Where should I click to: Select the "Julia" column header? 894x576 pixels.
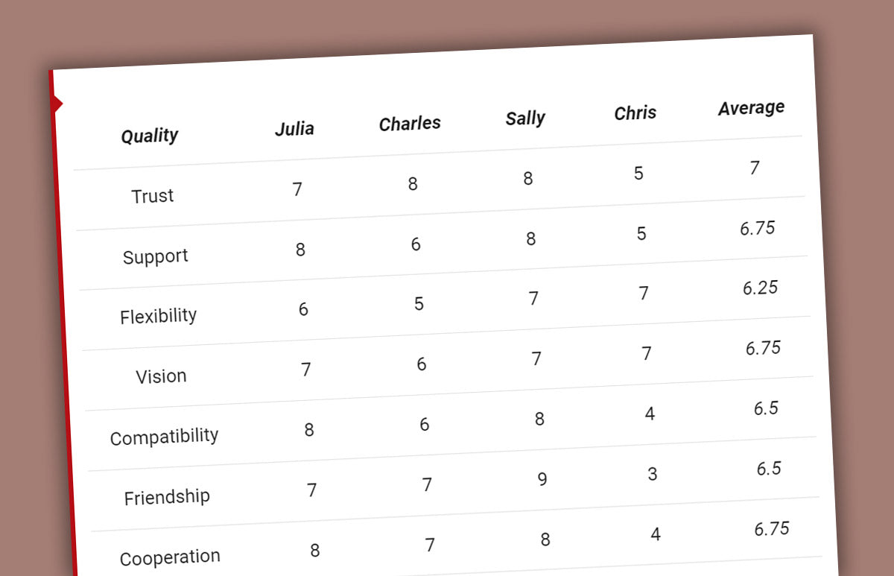pos(294,129)
